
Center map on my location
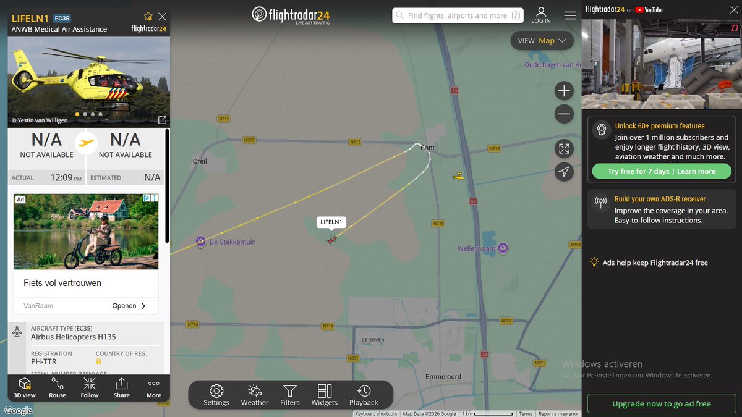click(x=564, y=172)
